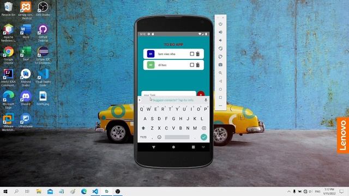Click the emulator volume down button
The image size is (349, 196).
(x=220, y=40)
